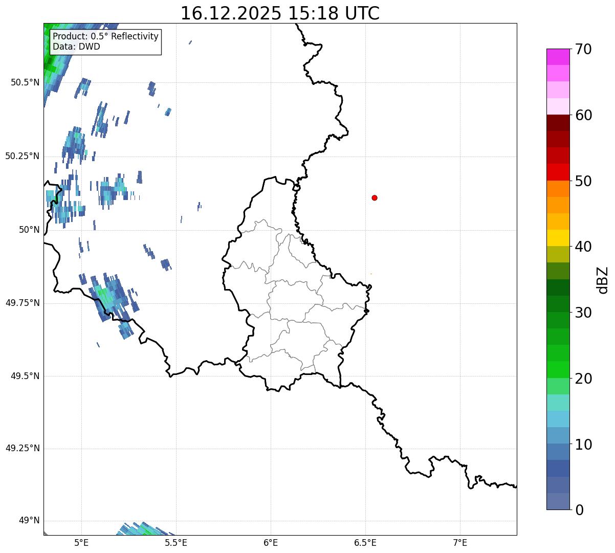This screenshot has height=553, width=615.
Task: Click the "5.5°E" longitude label
Action: point(176,542)
